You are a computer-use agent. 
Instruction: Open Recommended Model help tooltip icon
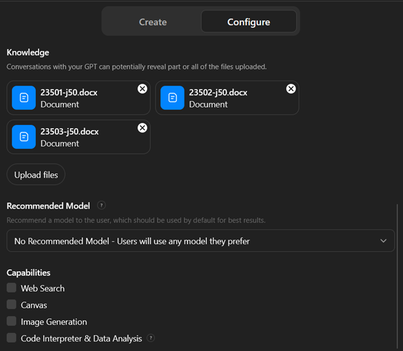[101, 205]
